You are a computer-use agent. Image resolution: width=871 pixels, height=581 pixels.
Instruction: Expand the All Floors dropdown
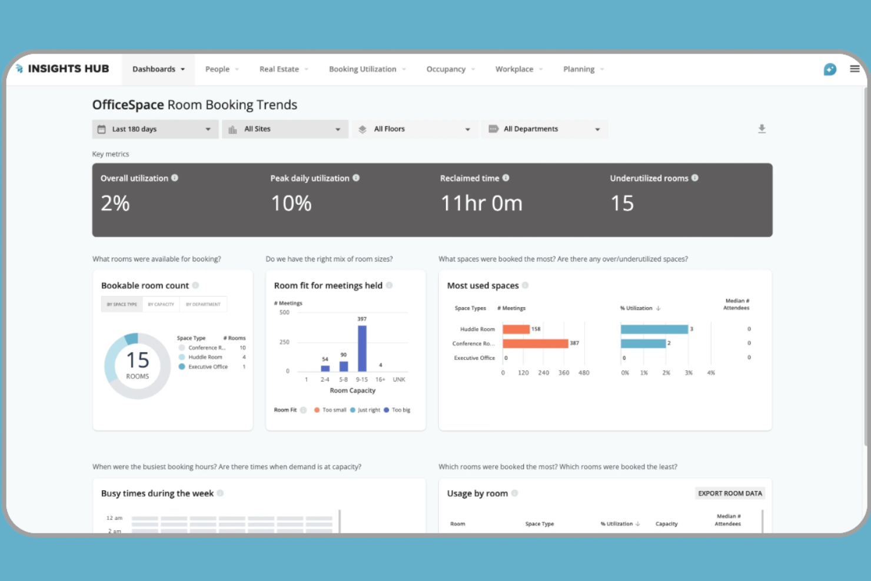(415, 129)
